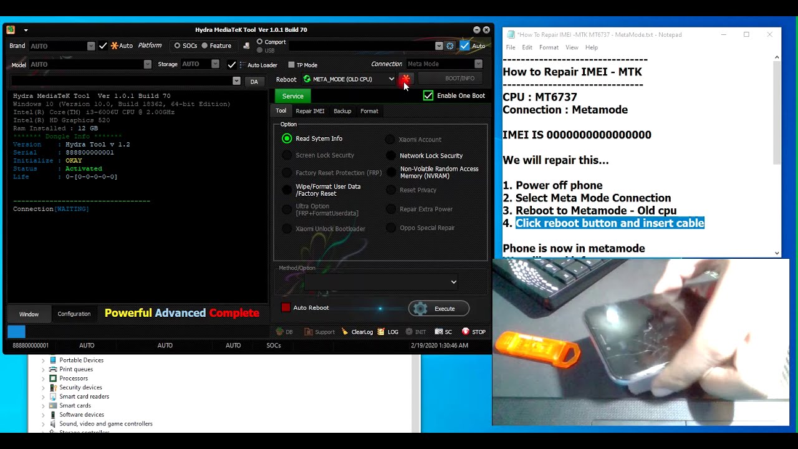Open Notepad Format menu
The image size is (798, 449).
coord(549,47)
